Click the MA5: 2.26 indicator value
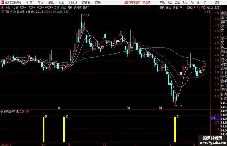Viewport: 227px width, 146px height. click(x=25, y=12)
